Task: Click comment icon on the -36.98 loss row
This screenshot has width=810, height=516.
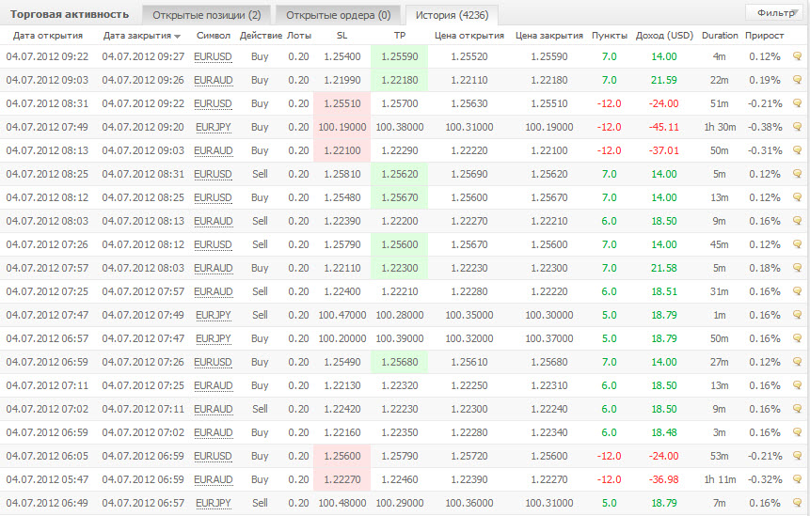Action: [797, 479]
